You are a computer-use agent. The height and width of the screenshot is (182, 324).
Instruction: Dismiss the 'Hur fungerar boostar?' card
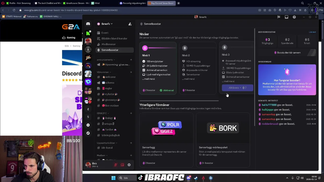[311, 69]
